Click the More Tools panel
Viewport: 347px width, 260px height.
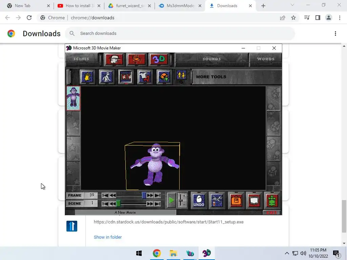coord(237,77)
